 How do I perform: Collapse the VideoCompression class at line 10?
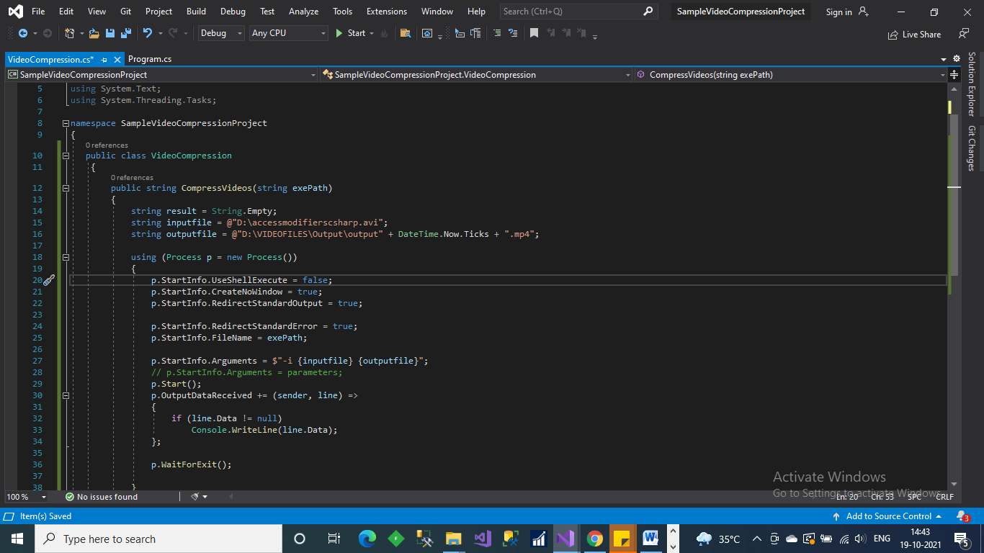tap(66, 156)
